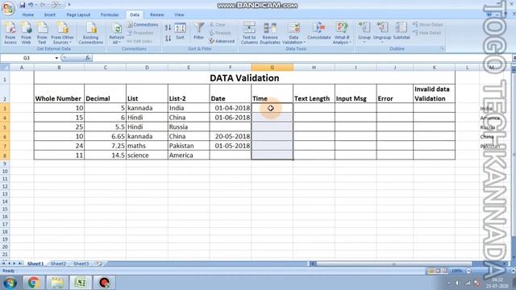Image resolution: width=516 pixels, height=290 pixels.
Task: Click the Undo icon in quick access toolbar
Action: tap(31, 5)
